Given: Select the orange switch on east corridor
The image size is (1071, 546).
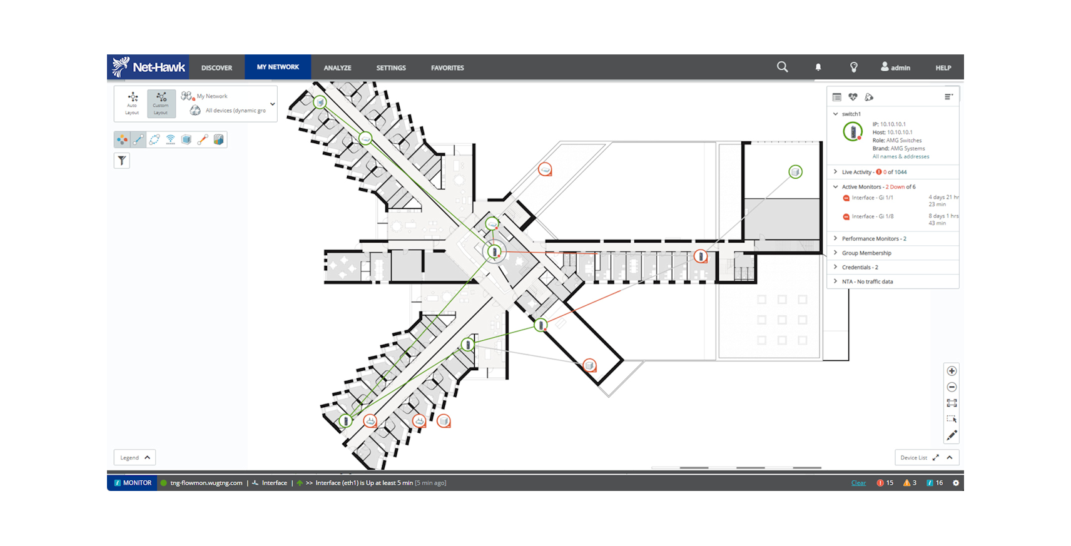Looking at the screenshot, I should point(701,256).
